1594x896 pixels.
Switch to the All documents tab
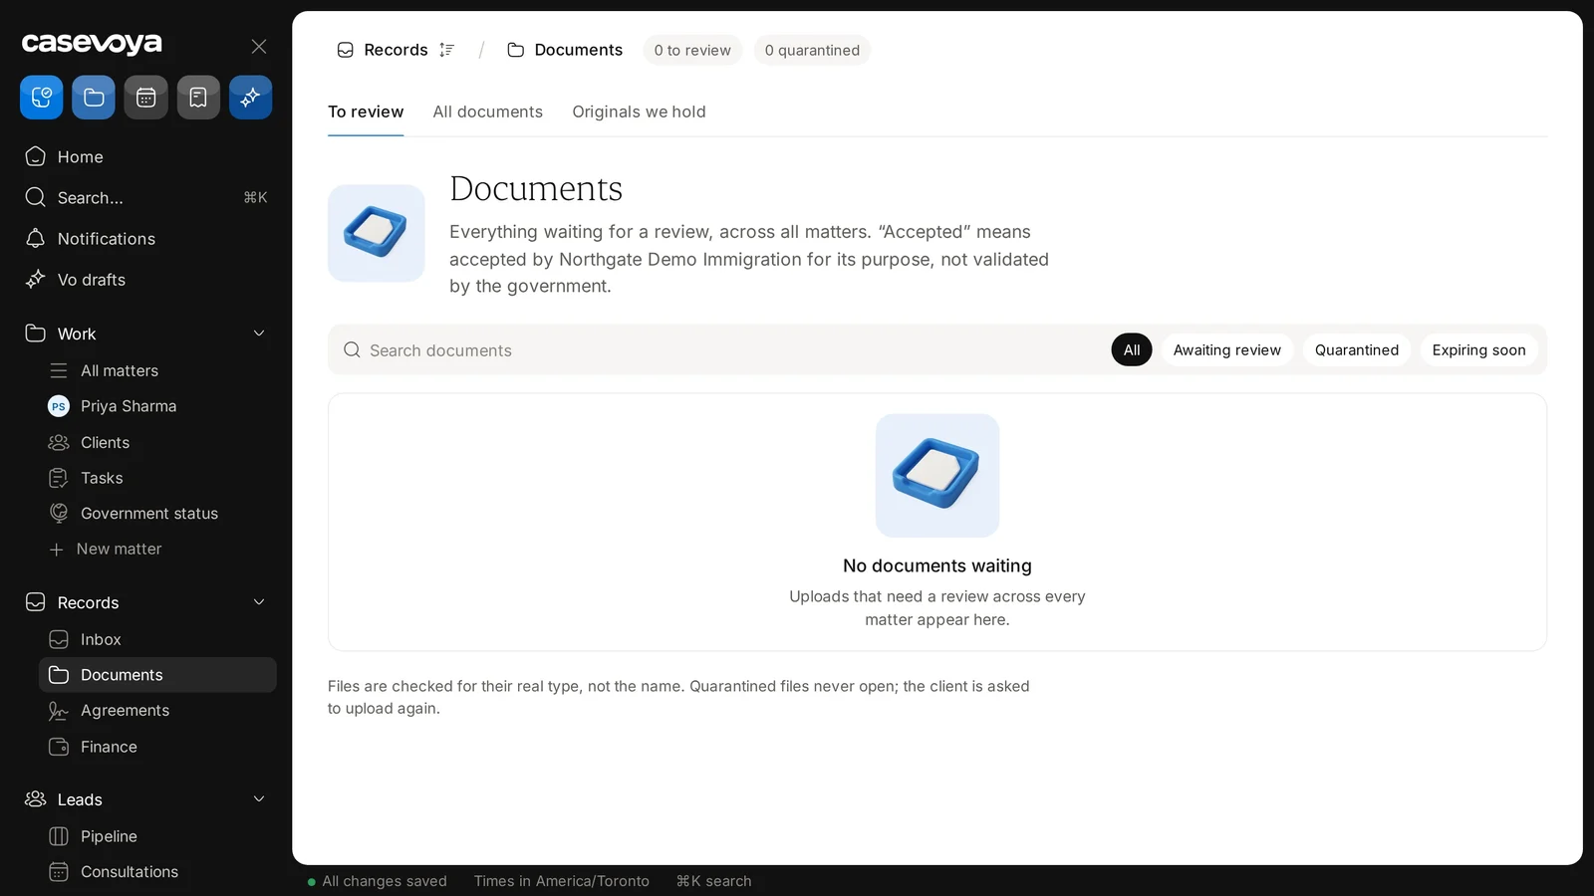pyautogui.click(x=488, y=112)
